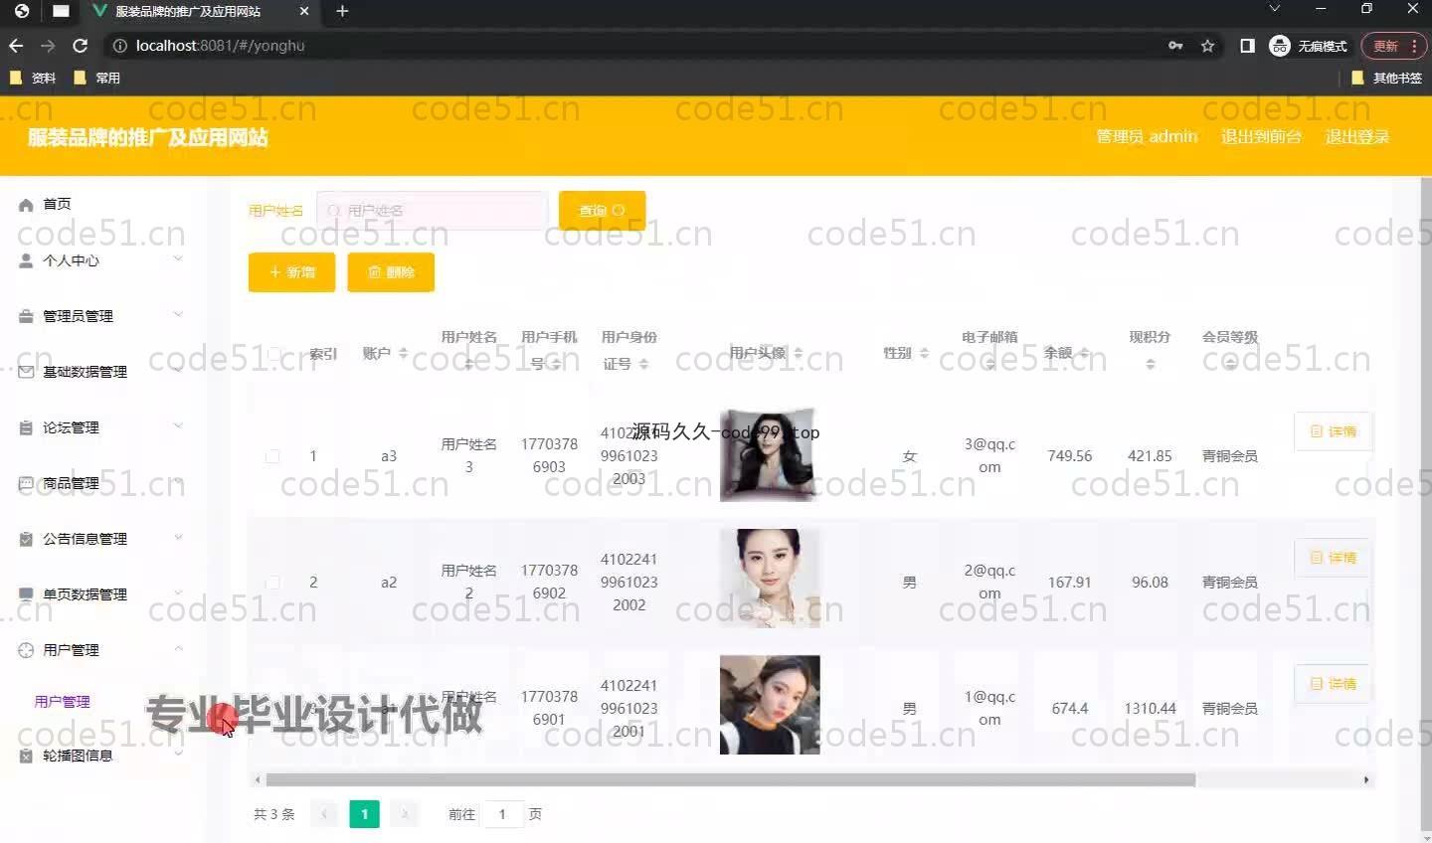Screen dimensions: 1432x843
Task: Open 详情 for user a3
Action: point(1333,431)
